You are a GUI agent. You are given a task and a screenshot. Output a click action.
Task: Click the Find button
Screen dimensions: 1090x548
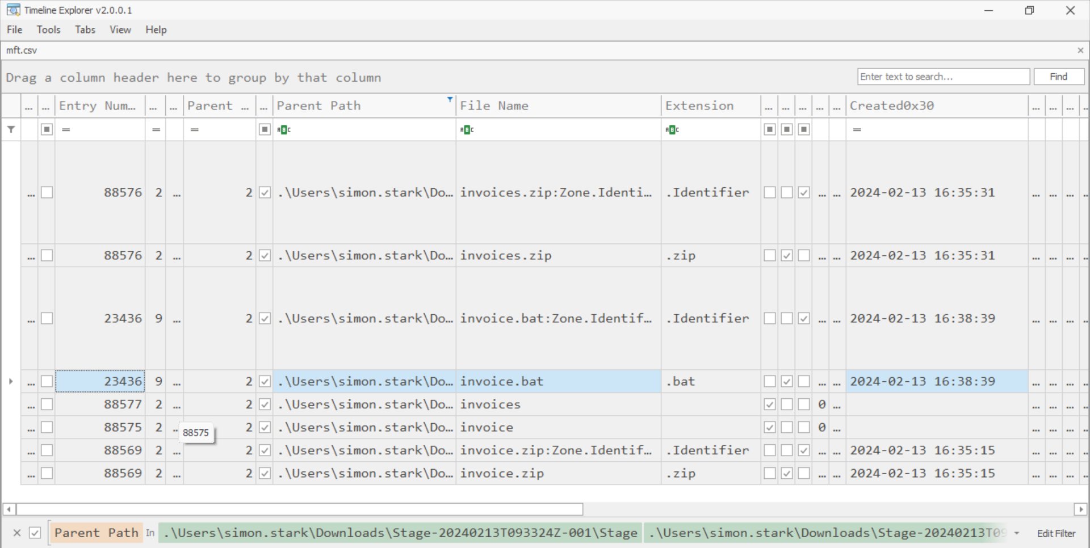pyautogui.click(x=1059, y=77)
